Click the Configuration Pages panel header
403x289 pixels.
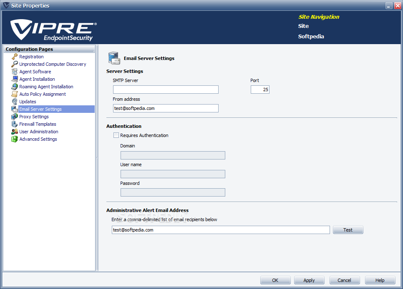pyautogui.click(x=49, y=49)
